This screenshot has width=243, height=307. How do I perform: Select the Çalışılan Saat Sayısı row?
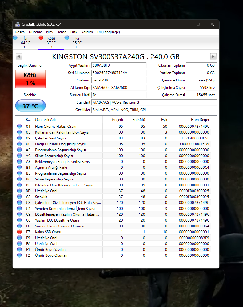(113, 138)
